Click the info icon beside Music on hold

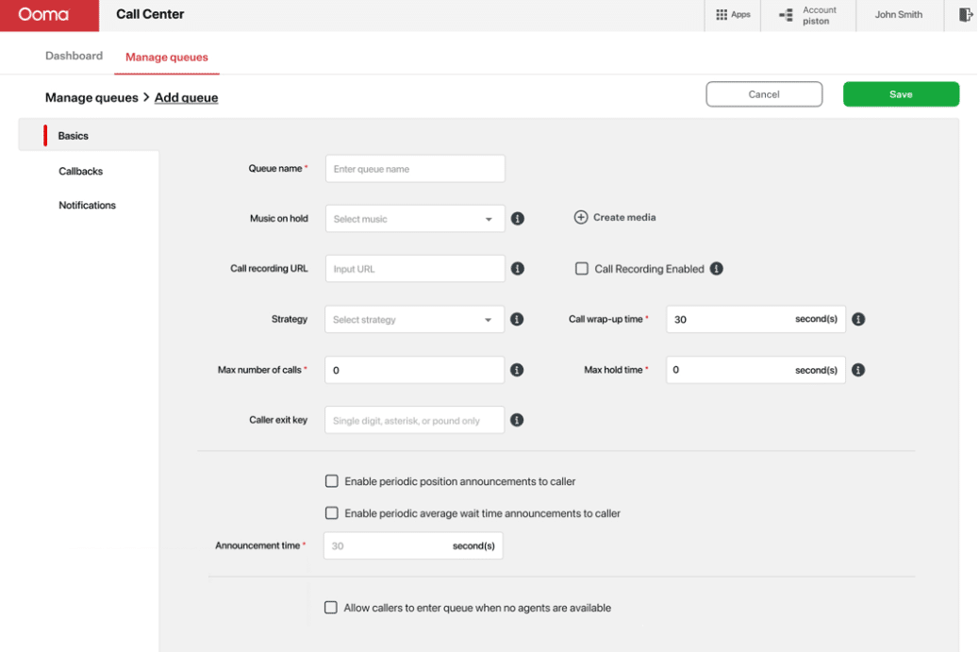pyautogui.click(x=517, y=218)
